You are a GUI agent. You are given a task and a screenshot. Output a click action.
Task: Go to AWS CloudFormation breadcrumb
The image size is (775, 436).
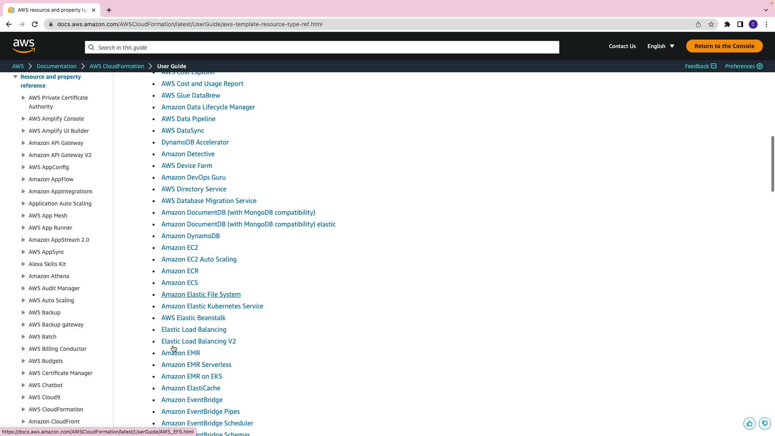pyautogui.click(x=117, y=66)
